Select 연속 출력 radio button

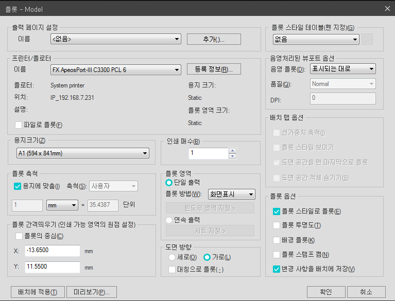[168, 220]
